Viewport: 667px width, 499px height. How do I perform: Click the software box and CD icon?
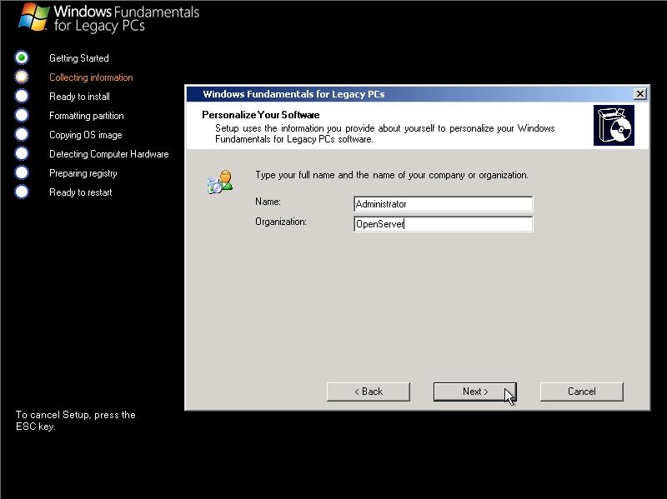click(614, 126)
